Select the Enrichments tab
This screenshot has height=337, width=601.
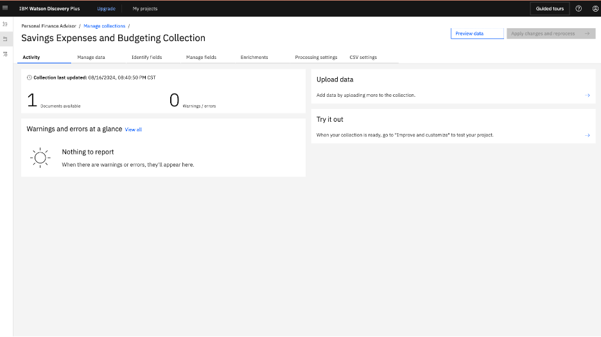coord(254,58)
